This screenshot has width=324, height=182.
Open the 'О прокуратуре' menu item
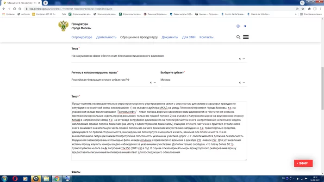point(82,37)
